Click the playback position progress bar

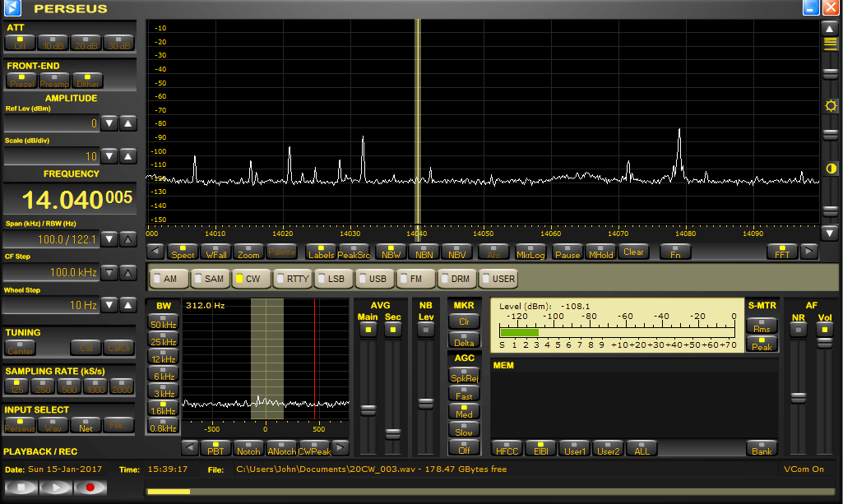pyautogui.click(x=490, y=492)
